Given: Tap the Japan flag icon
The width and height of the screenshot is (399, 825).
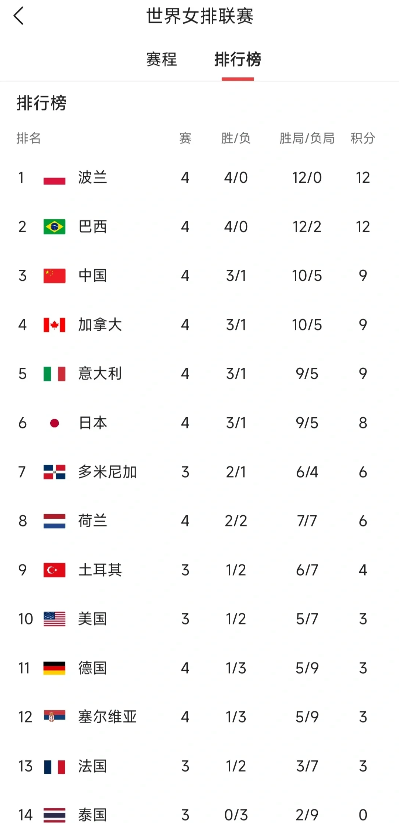Looking at the screenshot, I should click(x=54, y=423).
